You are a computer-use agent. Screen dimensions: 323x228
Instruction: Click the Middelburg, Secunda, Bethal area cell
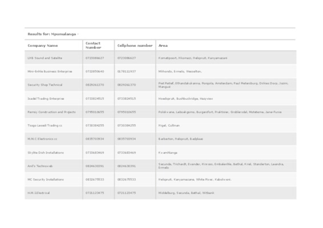[186, 193]
